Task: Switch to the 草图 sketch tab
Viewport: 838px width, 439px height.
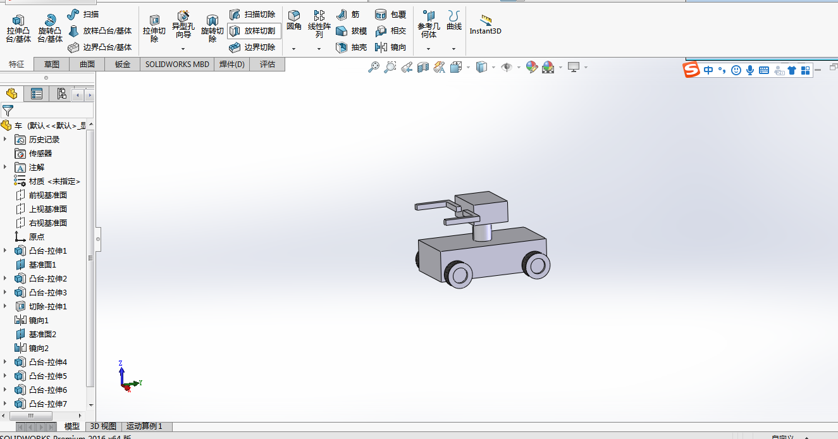Action: 52,64
